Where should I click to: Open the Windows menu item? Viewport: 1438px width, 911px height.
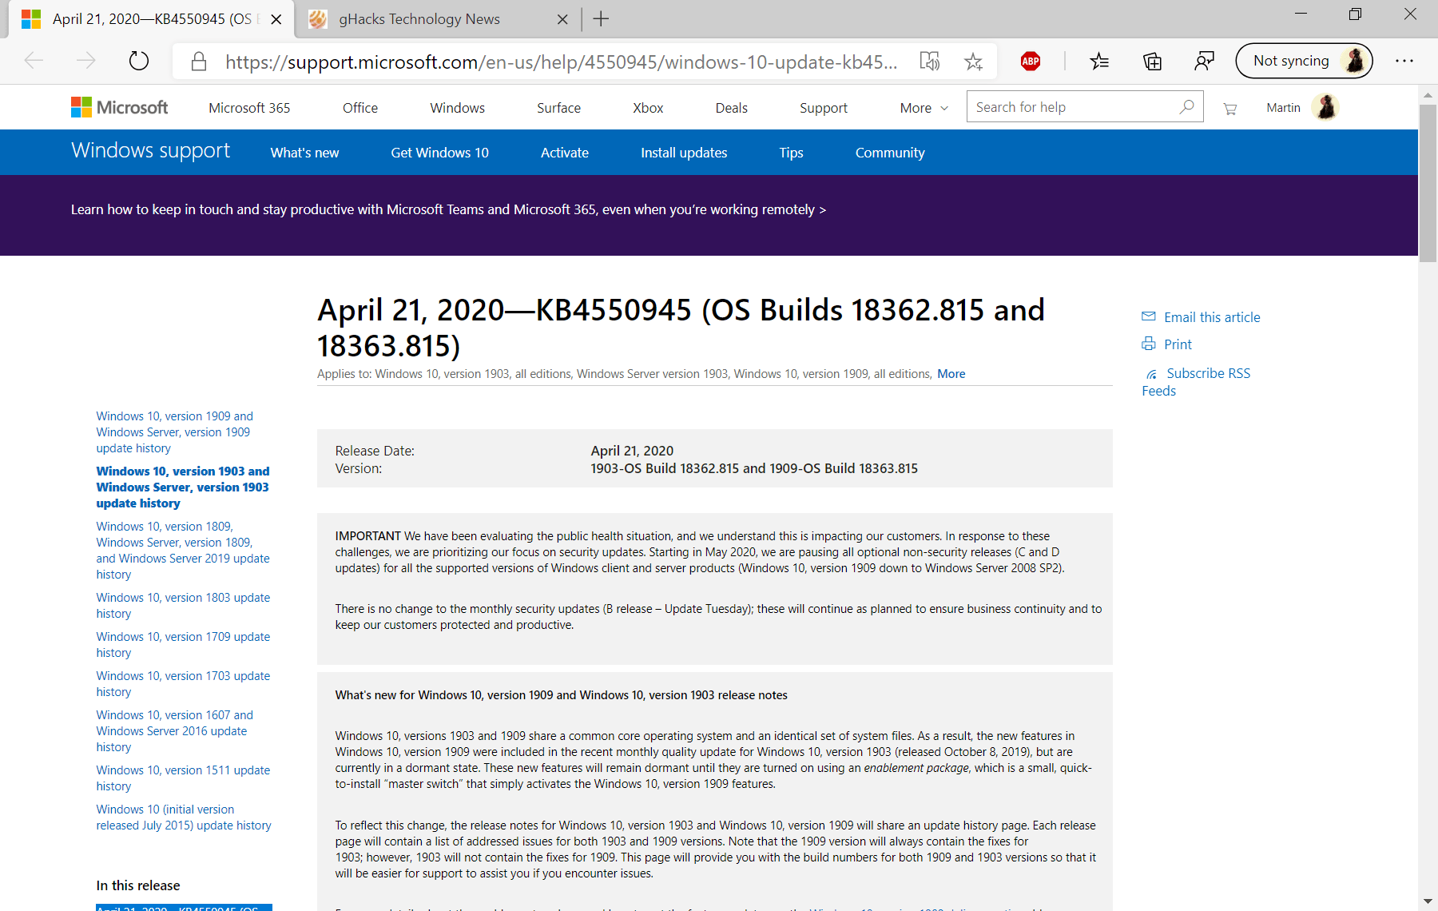click(x=457, y=108)
